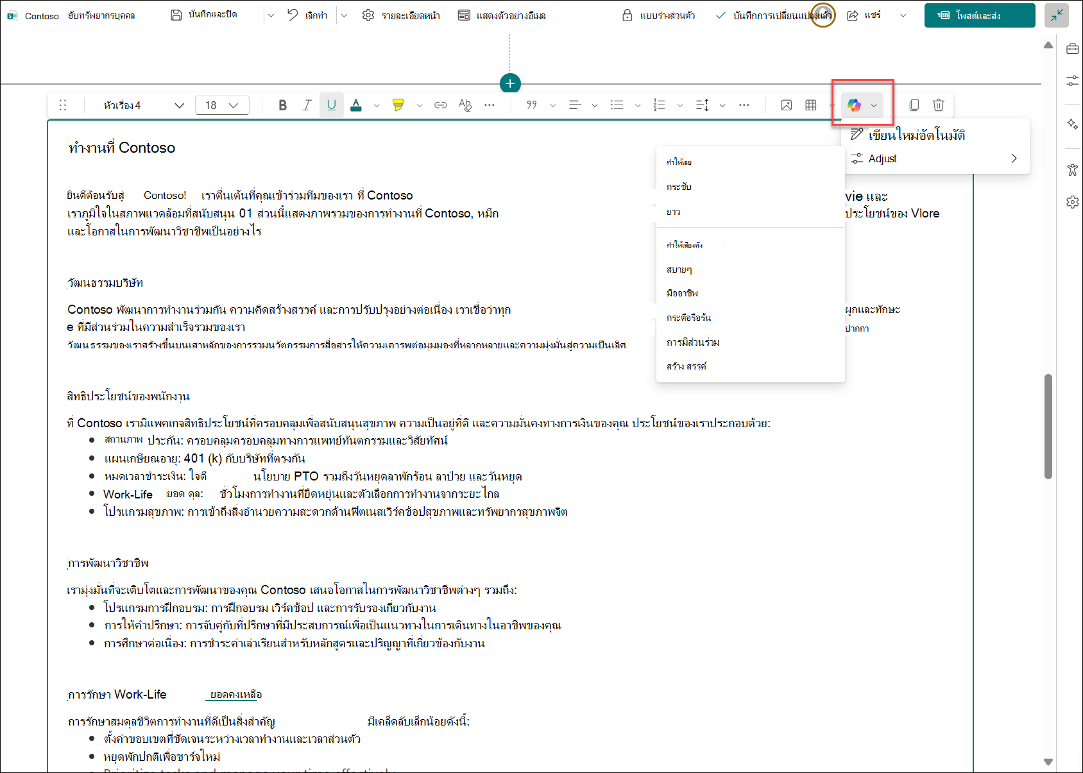Click the SharePoint app icon beside Contoso
The image size is (1083, 773).
tap(12, 15)
